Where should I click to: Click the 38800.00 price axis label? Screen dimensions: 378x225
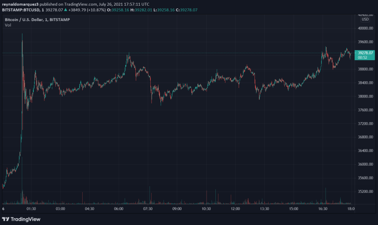tap(365, 69)
